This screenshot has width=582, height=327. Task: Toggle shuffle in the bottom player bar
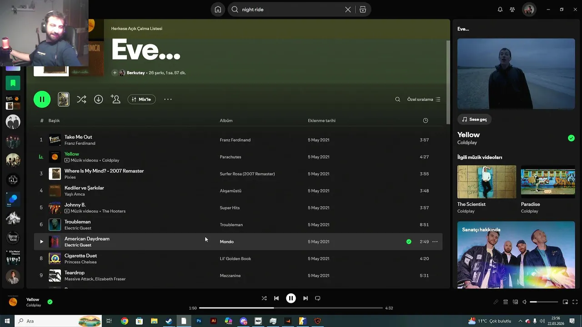coord(264,298)
